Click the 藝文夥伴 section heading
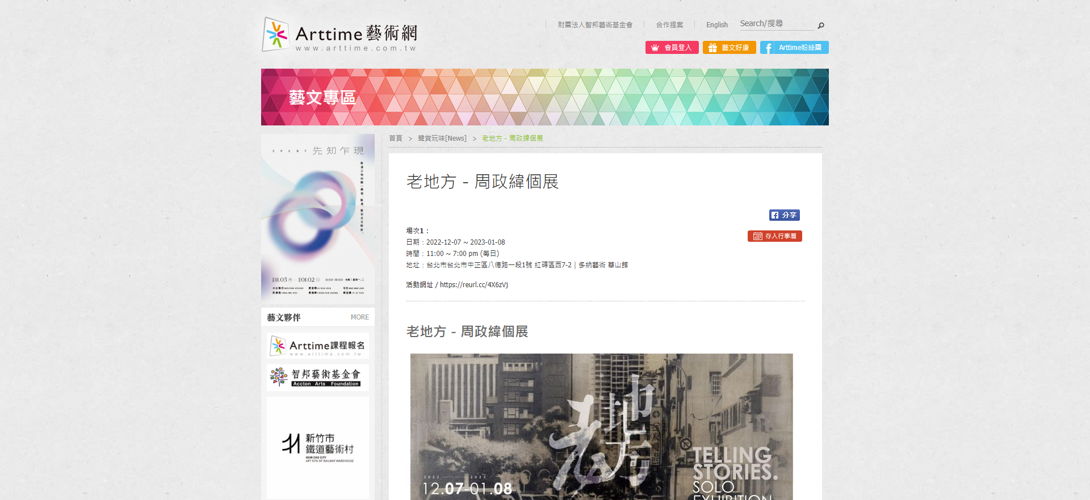1090x500 pixels. (x=284, y=318)
